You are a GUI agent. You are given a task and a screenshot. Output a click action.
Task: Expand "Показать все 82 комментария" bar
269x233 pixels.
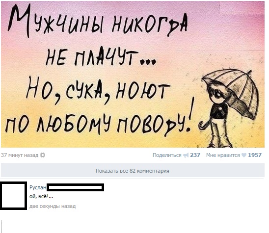point(133,171)
